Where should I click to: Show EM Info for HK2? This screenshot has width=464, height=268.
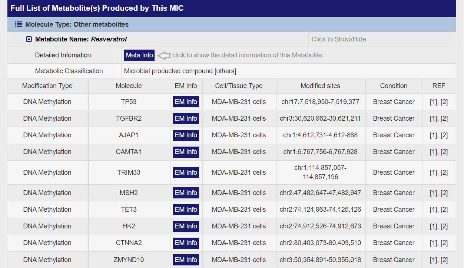tap(186, 226)
